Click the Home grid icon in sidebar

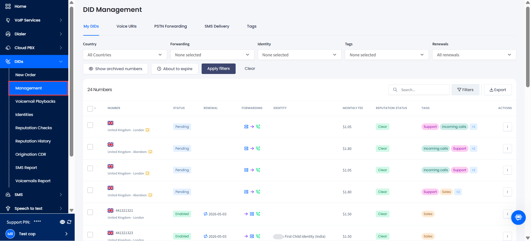point(8,6)
